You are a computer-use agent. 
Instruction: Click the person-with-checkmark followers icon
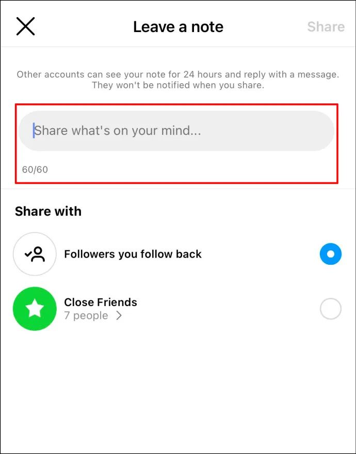coord(35,254)
